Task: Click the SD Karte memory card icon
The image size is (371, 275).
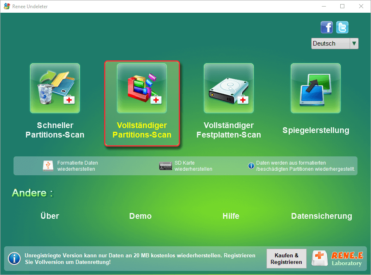Action: click(x=165, y=166)
